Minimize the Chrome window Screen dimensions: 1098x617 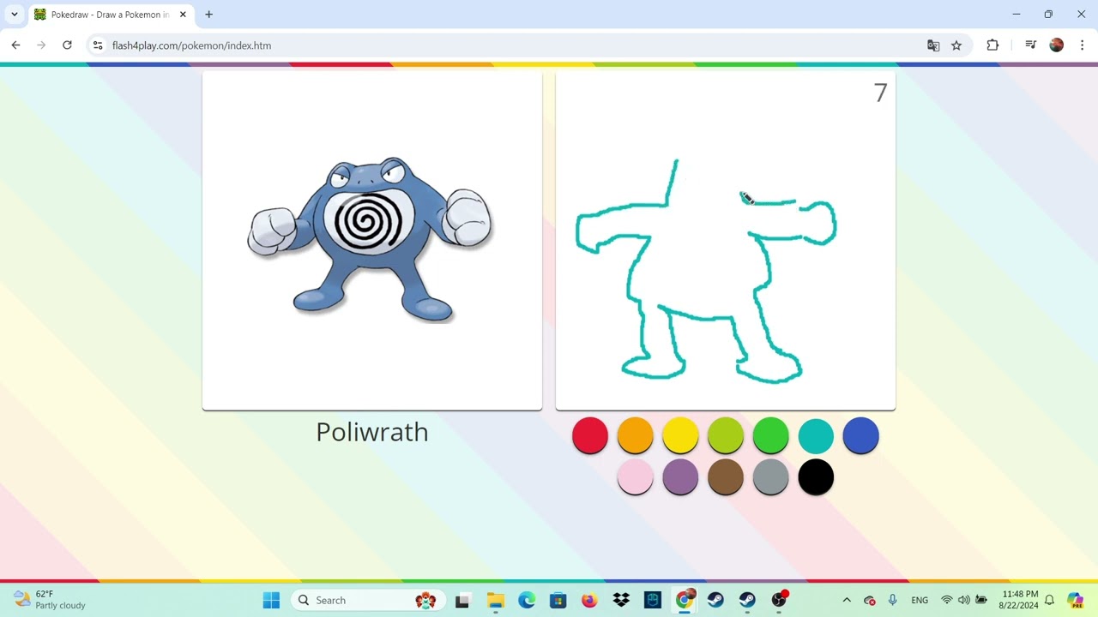[1017, 15]
